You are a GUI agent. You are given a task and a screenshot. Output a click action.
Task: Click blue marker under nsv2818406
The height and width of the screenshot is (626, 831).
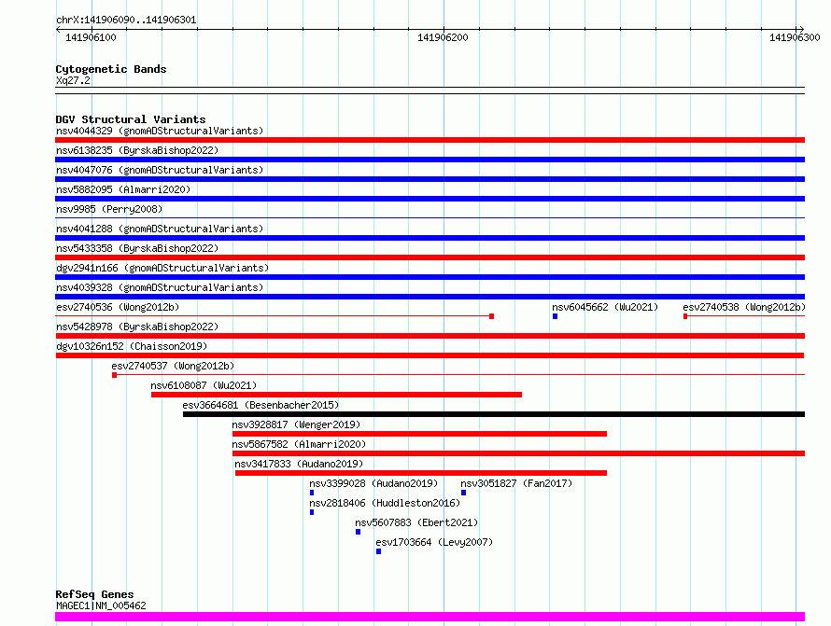(x=312, y=512)
